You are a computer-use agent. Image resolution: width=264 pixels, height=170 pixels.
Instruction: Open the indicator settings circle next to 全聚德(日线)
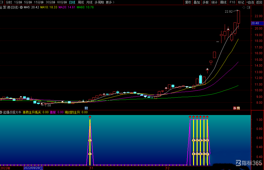[21, 7]
